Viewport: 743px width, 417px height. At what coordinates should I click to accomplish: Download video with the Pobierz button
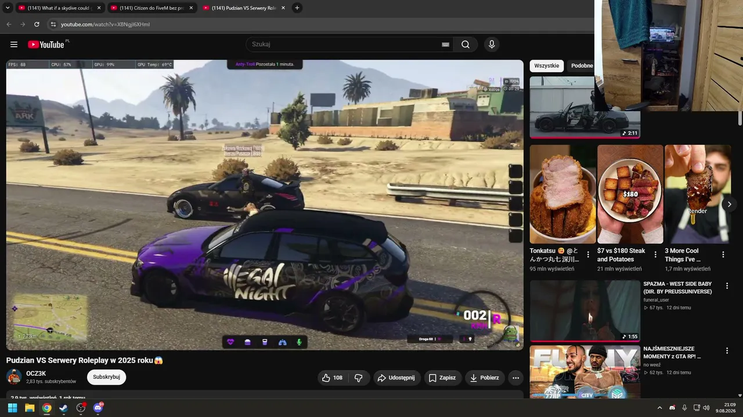[x=485, y=378]
